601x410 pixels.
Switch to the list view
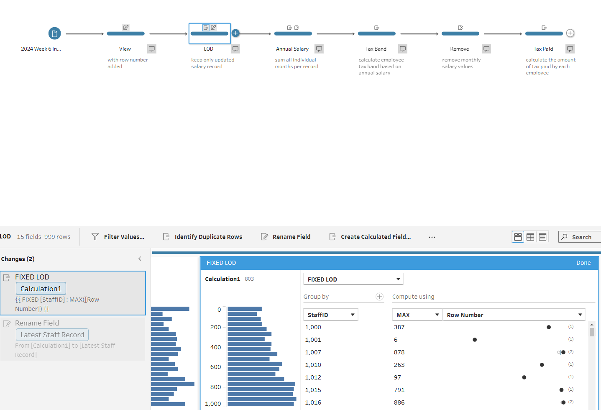[543, 237]
